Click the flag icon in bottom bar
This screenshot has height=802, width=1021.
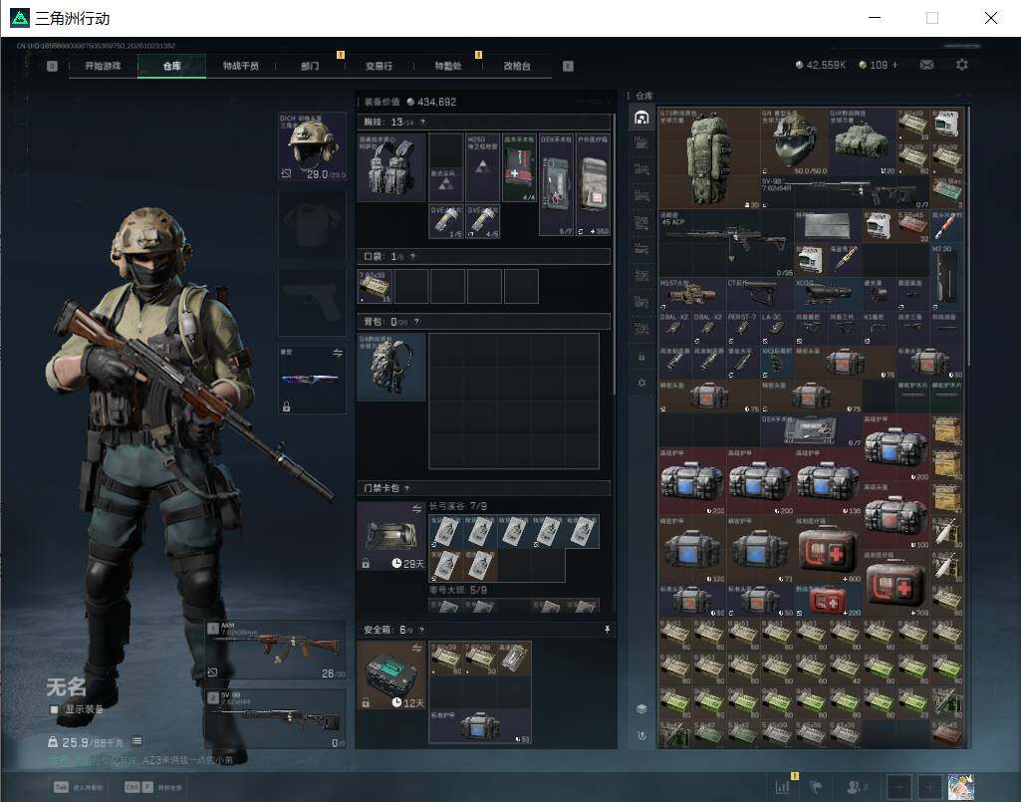tap(816, 787)
